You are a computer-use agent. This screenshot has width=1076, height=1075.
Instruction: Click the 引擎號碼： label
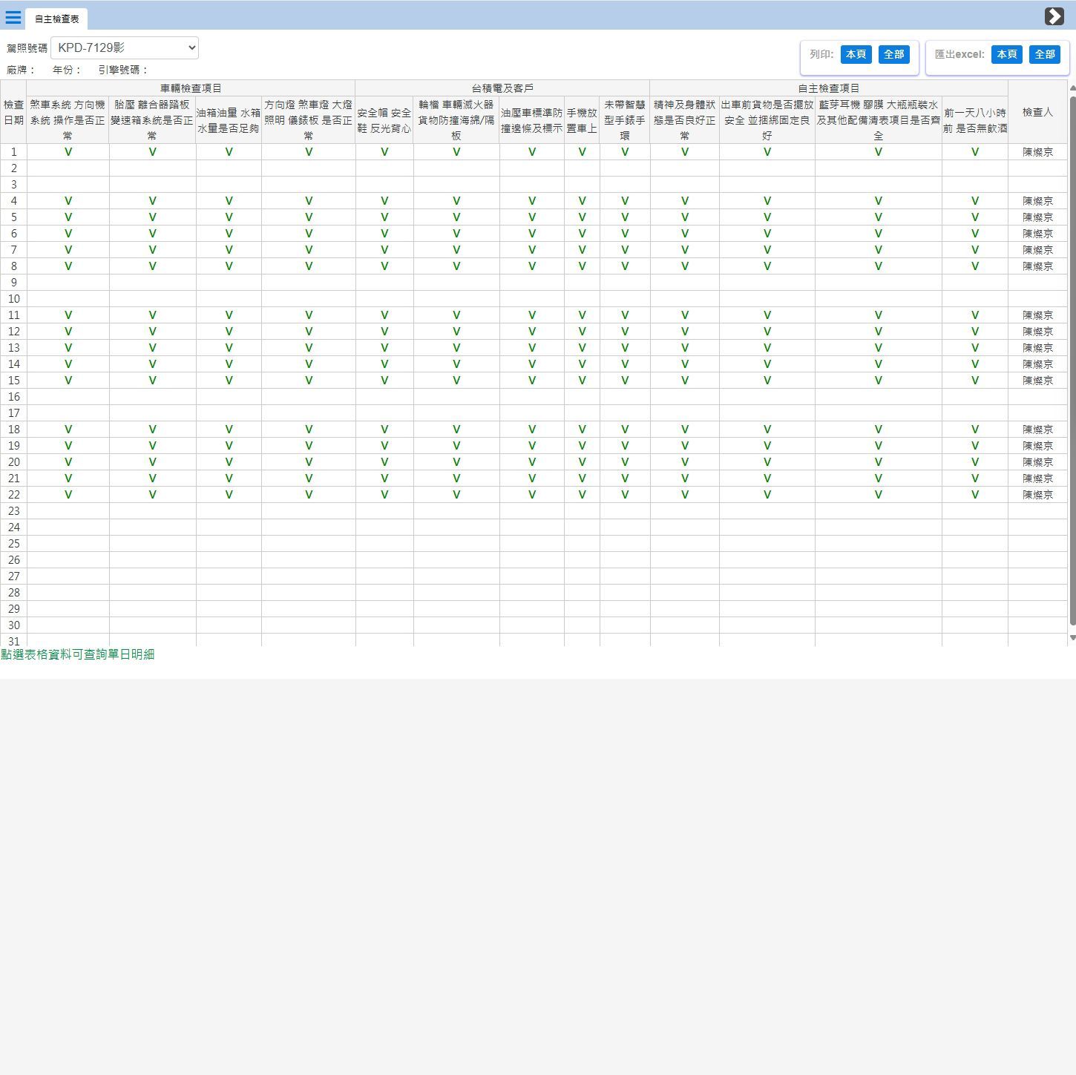click(124, 70)
